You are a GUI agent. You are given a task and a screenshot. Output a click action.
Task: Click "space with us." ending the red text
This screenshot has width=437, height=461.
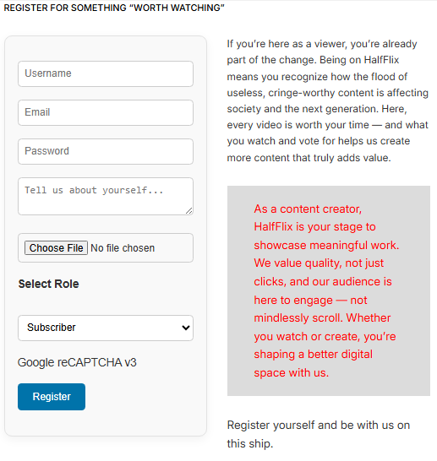[x=292, y=373]
